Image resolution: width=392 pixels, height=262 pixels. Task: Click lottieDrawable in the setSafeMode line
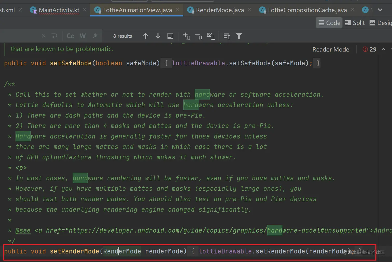coord(198,63)
